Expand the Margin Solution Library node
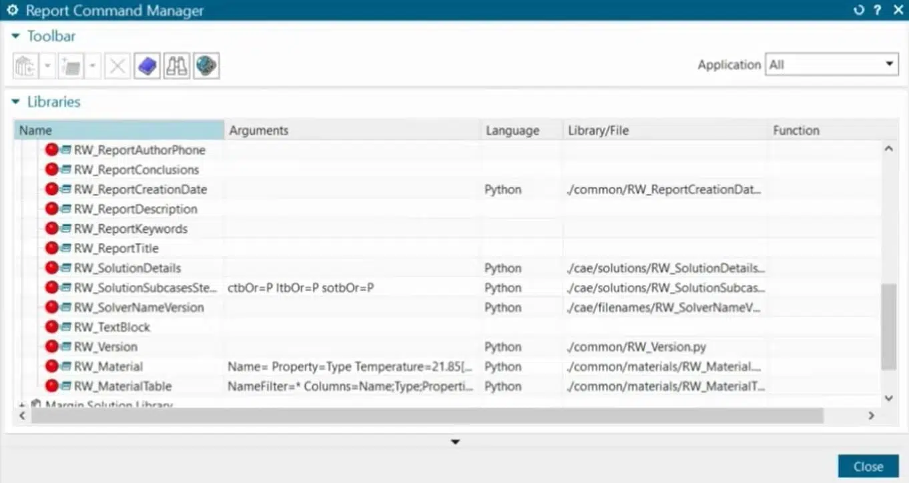Screen dimensions: 909x483 click(x=22, y=404)
